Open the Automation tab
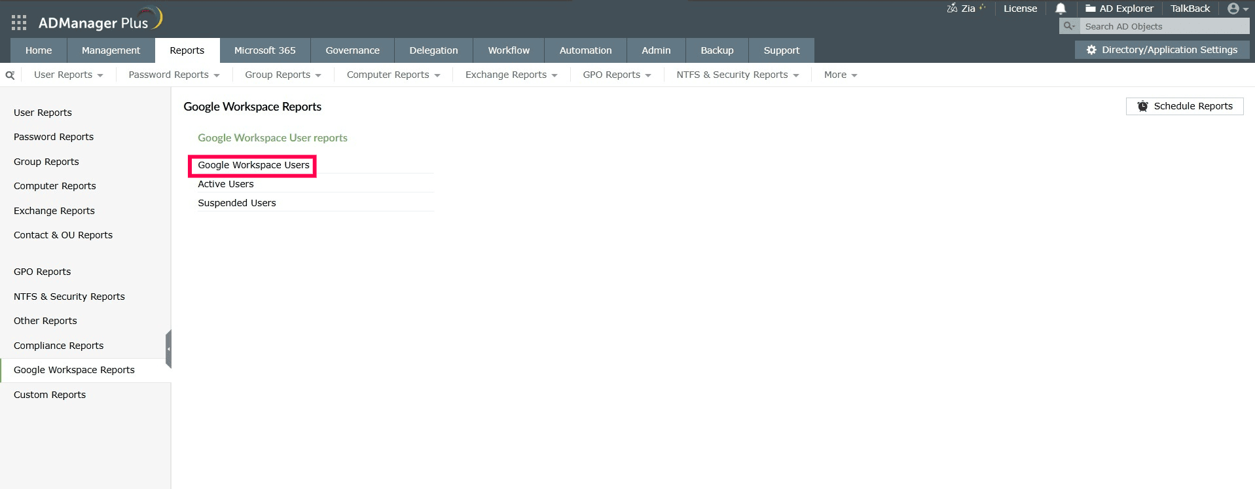The width and height of the screenshot is (1255, 489). pos(585,50)
